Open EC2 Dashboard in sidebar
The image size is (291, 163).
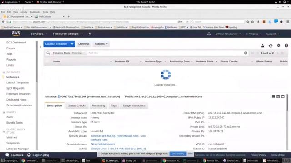coord(16,43)
